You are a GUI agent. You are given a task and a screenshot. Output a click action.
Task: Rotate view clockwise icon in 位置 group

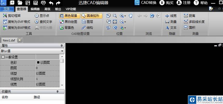pyautogui.click(x=109, y=22)
